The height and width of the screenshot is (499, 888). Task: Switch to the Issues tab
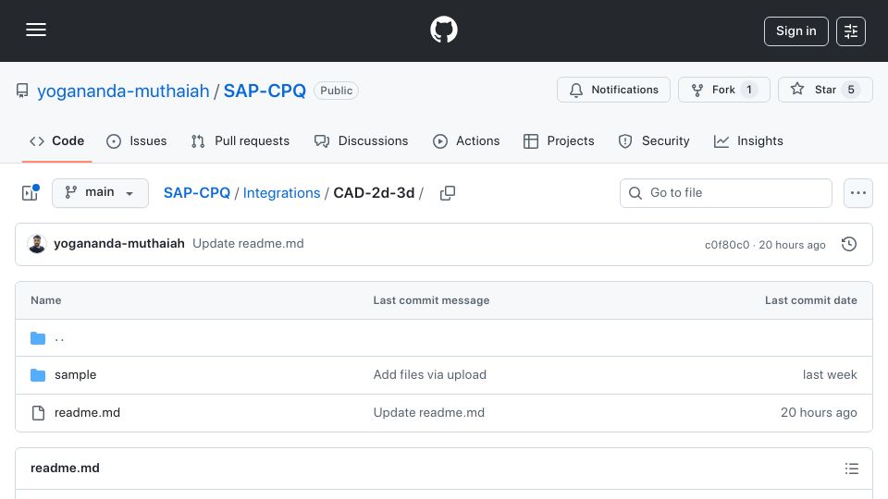pyautogui.click(x=137, y=140)
